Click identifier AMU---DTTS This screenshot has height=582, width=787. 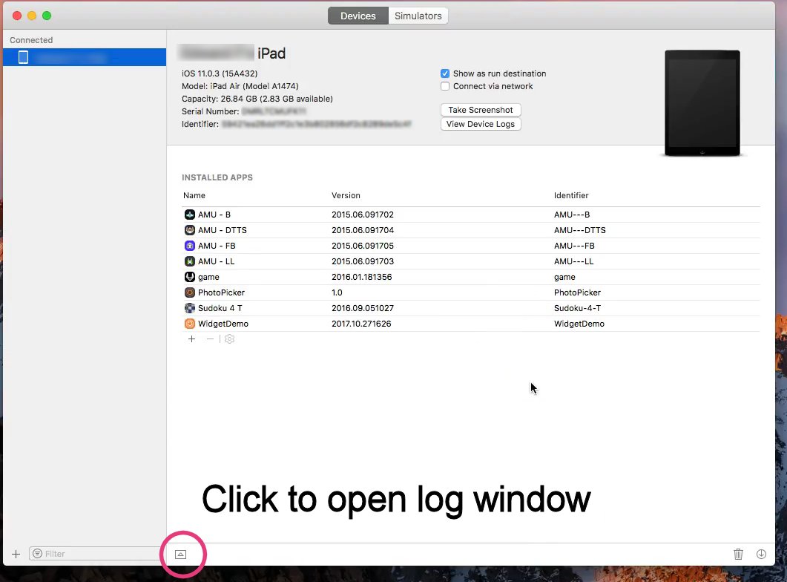pyautogui.click(x=580, y=230)
